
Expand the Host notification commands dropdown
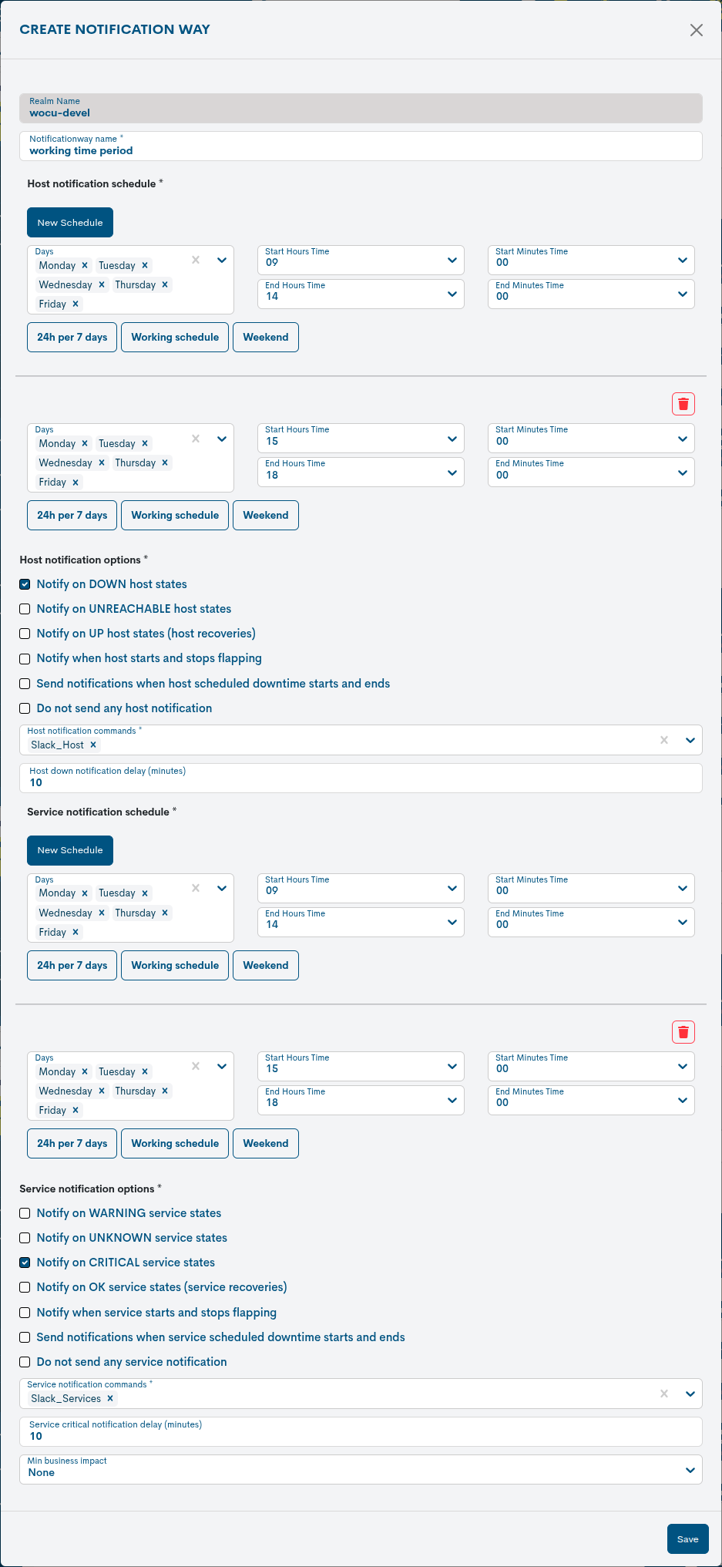690,740
